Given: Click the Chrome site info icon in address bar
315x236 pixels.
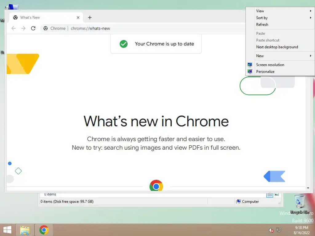Looking at the screenshot, I should click(46, 28).
